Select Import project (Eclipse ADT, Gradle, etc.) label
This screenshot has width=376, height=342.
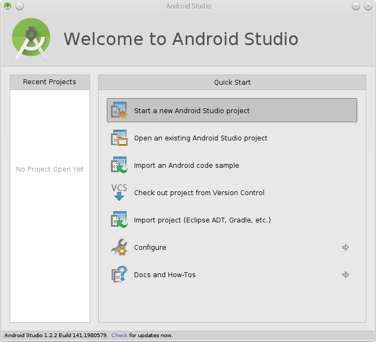point(202,220)
